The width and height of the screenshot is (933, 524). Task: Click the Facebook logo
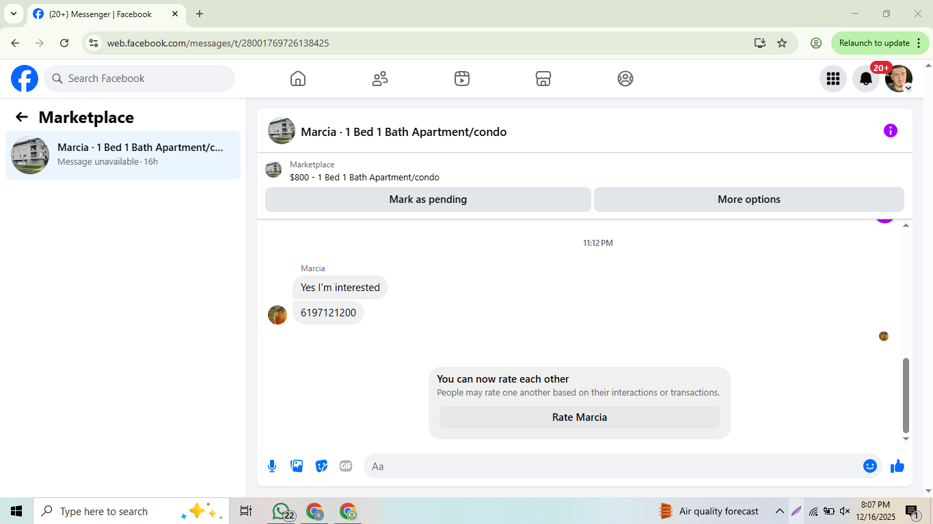tap(25, 79)
